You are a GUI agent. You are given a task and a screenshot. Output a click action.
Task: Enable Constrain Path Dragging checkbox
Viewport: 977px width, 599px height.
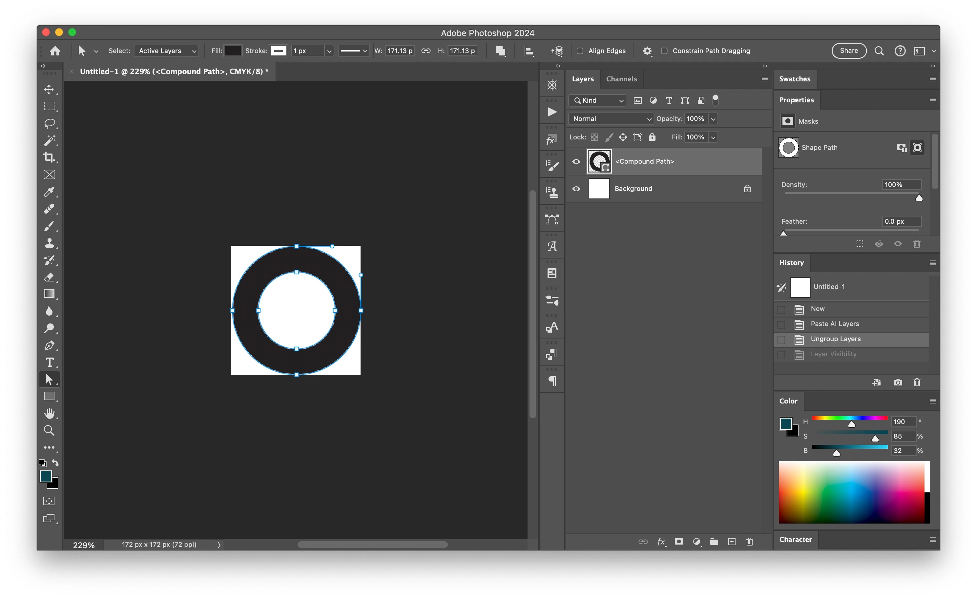(x=664, y=51)
